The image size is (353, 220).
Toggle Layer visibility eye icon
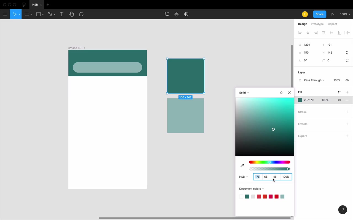347,80
